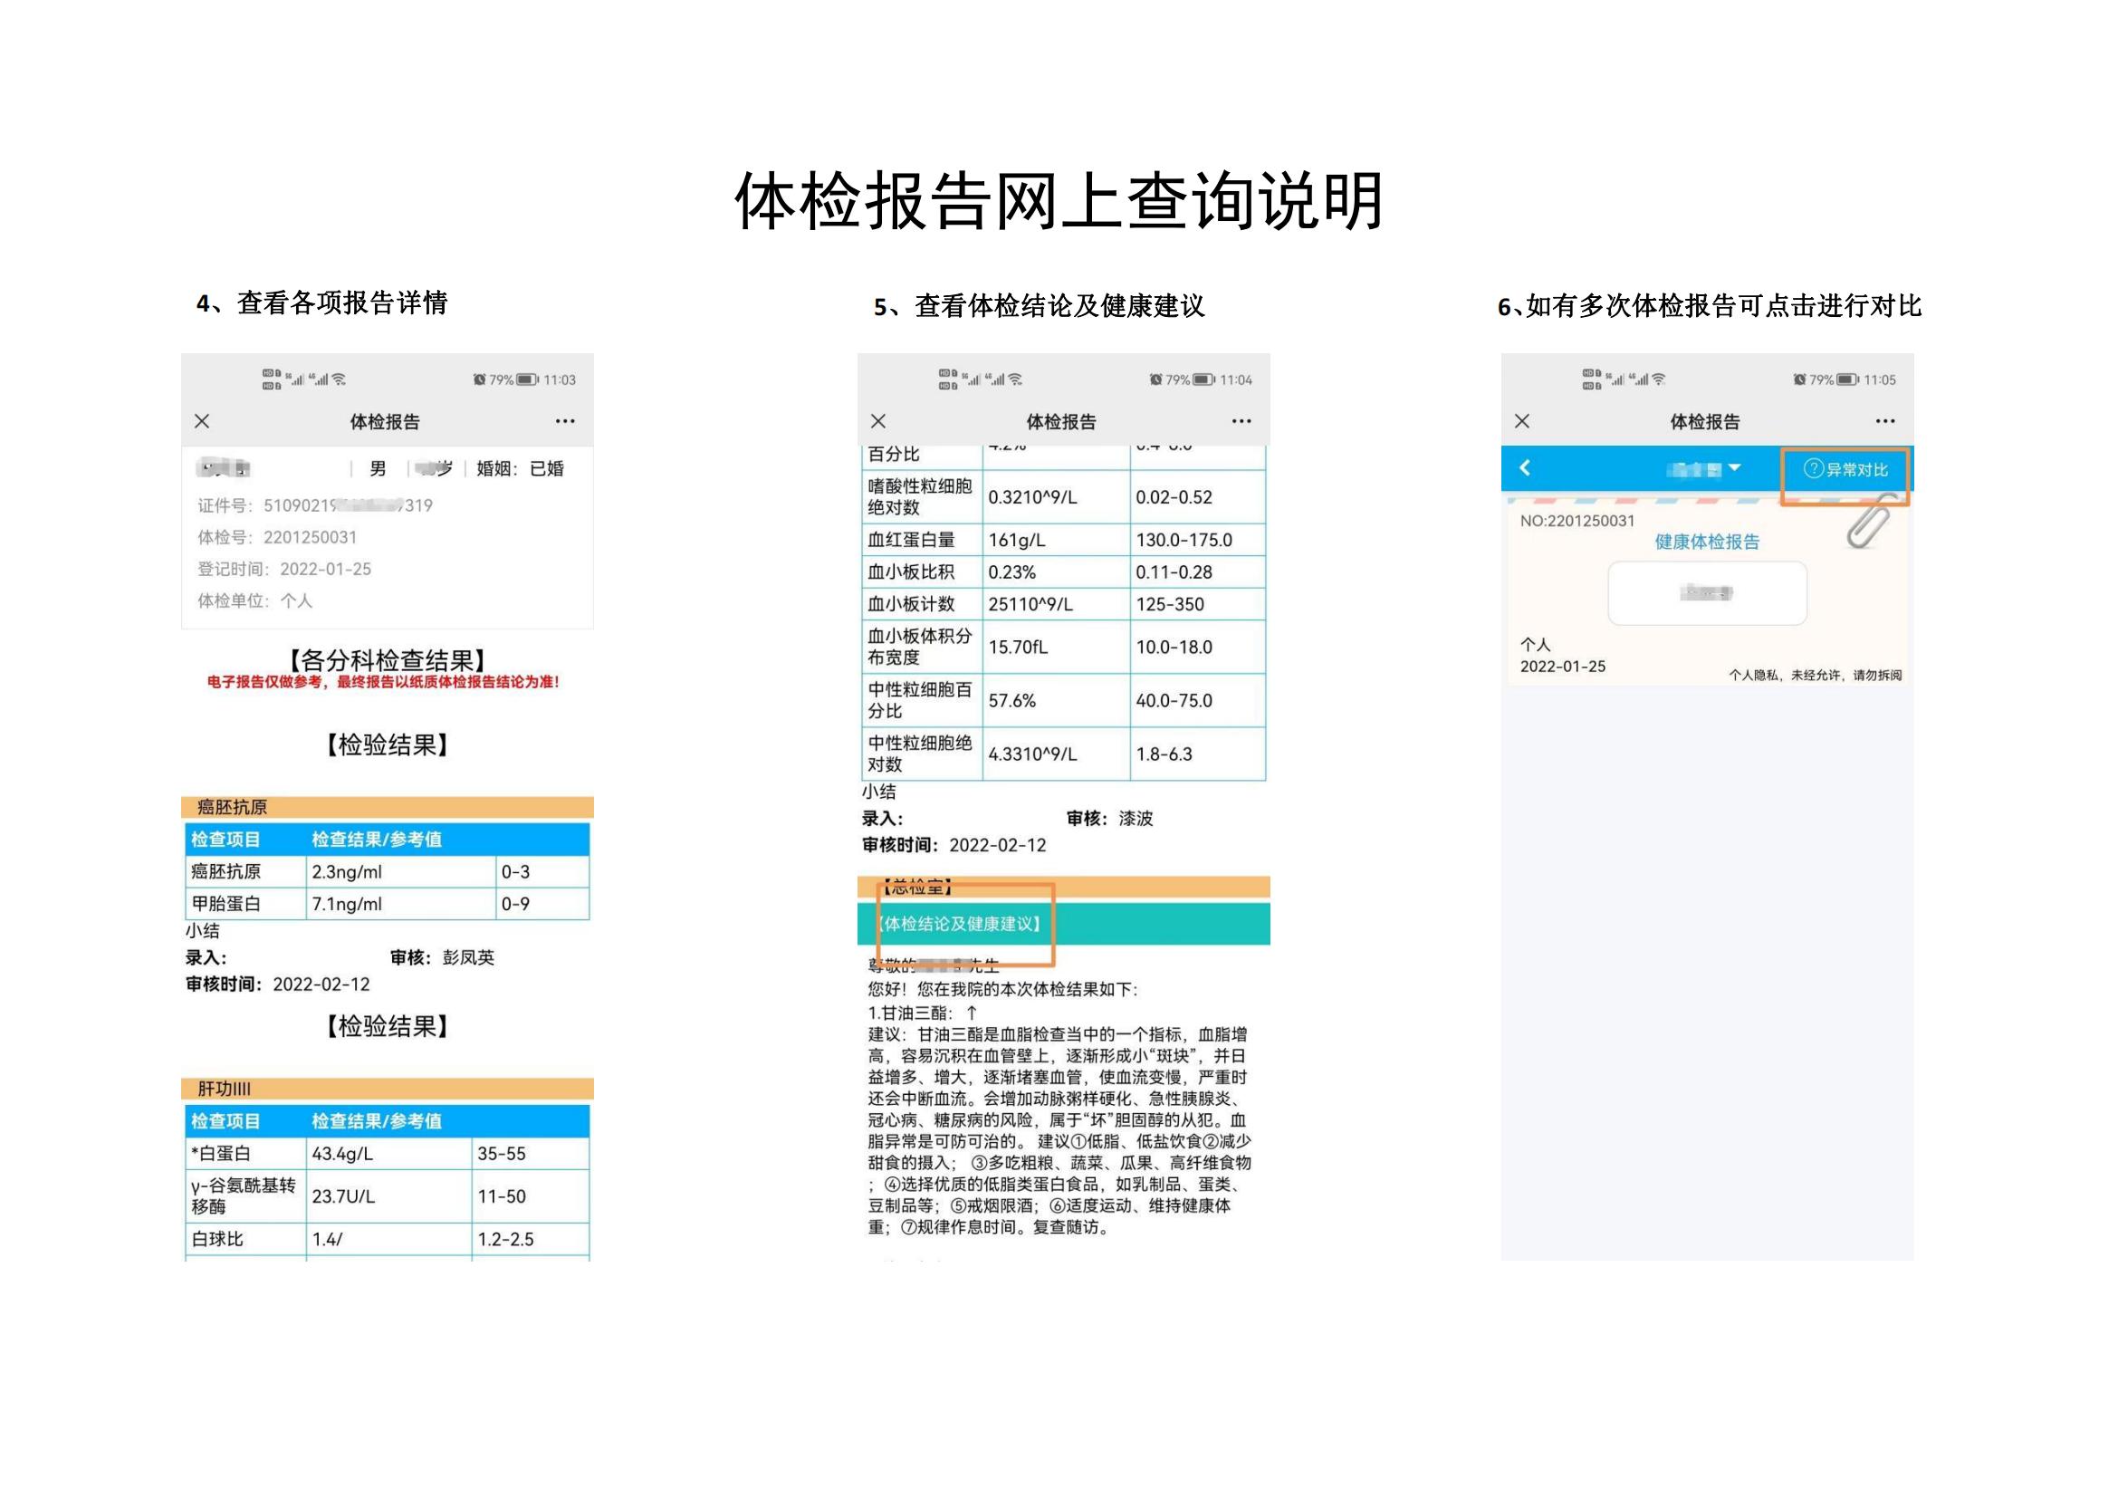
Task: Open the 健康体检报告 link
Action: click(1707, 543)
